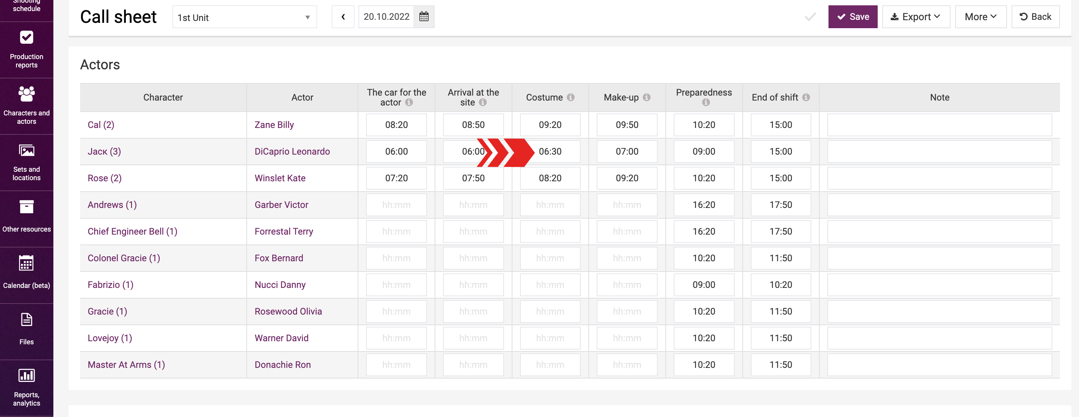Expand the Export menu
The width and height of the screenshot is (1079, 417).
tap(916, 17)
